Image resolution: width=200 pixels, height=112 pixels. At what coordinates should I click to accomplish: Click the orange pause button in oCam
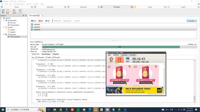click(x=119, y=60)
